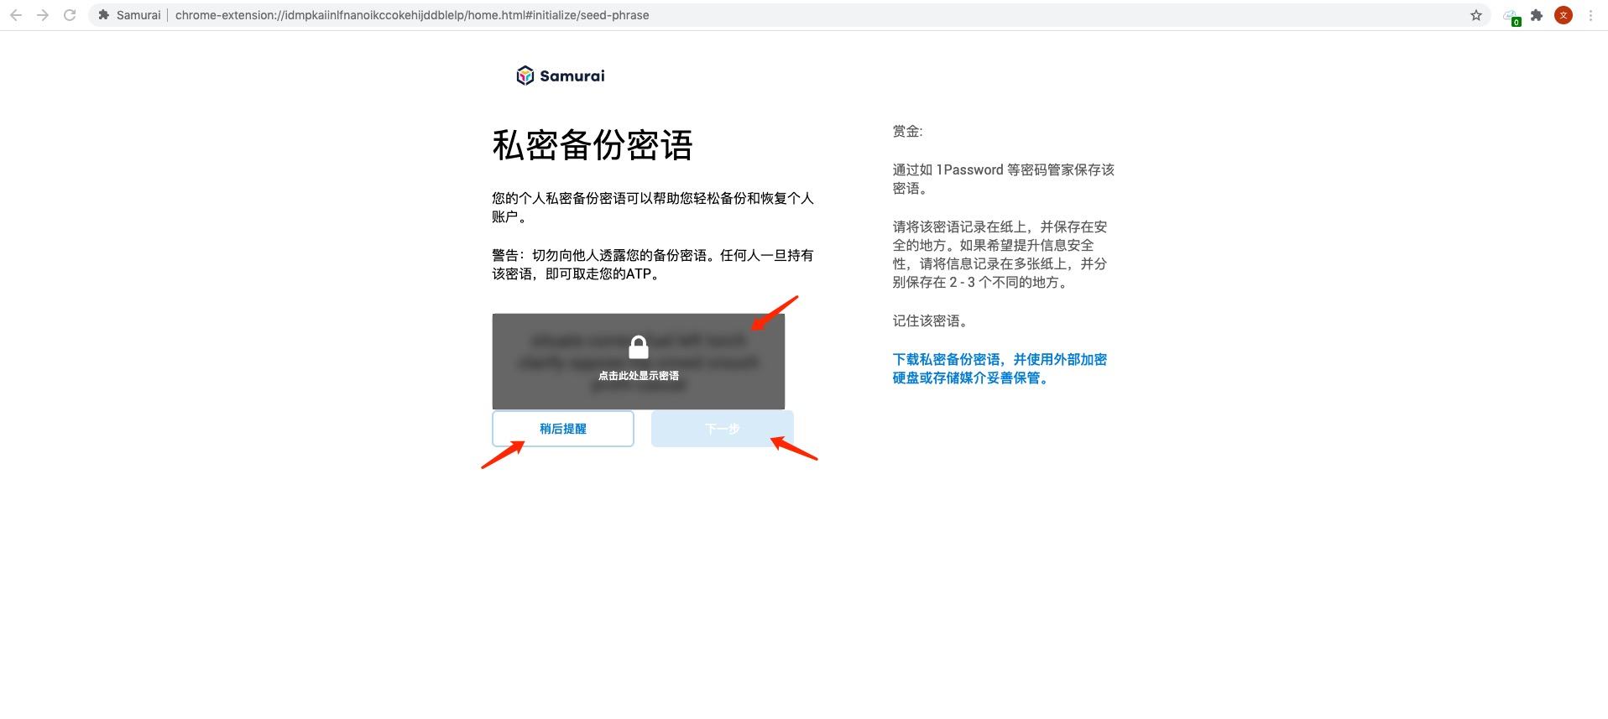Click the Samurai brand name text
Image resolution: width=1608 pixels, height=719 pixels.
[x=572, y=76]
